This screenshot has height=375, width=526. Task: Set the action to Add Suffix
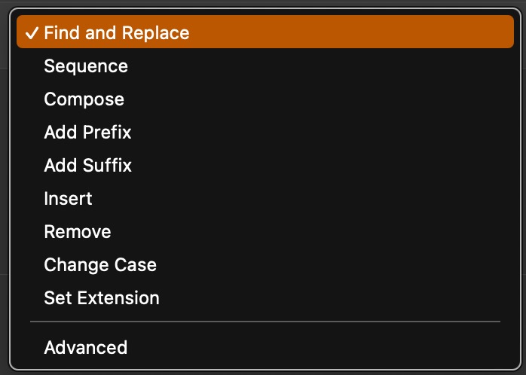click(x=88, y=166)
